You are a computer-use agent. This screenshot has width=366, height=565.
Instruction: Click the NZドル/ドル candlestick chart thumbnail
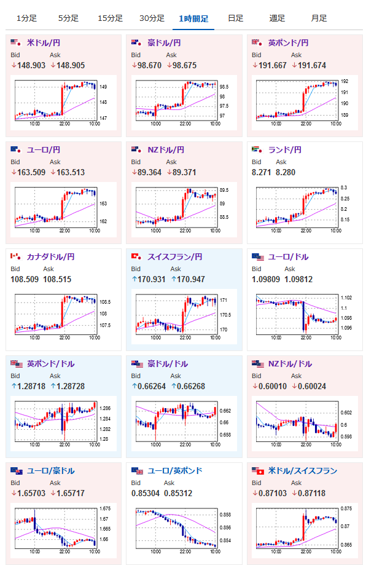[305, 424]
